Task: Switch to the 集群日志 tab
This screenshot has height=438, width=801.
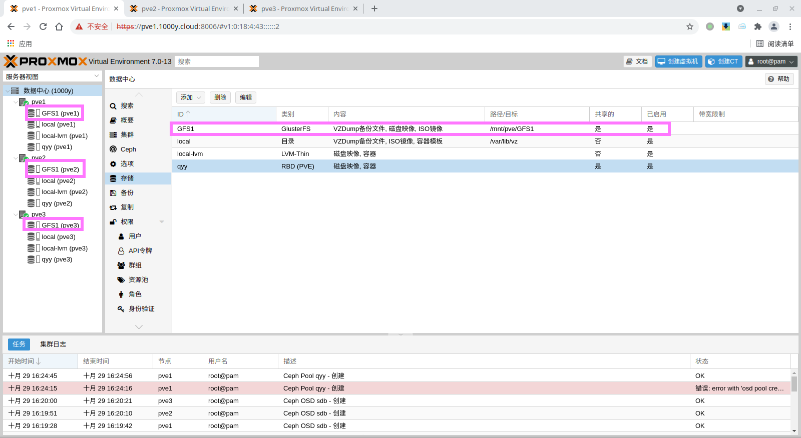Action: (53, 344)
